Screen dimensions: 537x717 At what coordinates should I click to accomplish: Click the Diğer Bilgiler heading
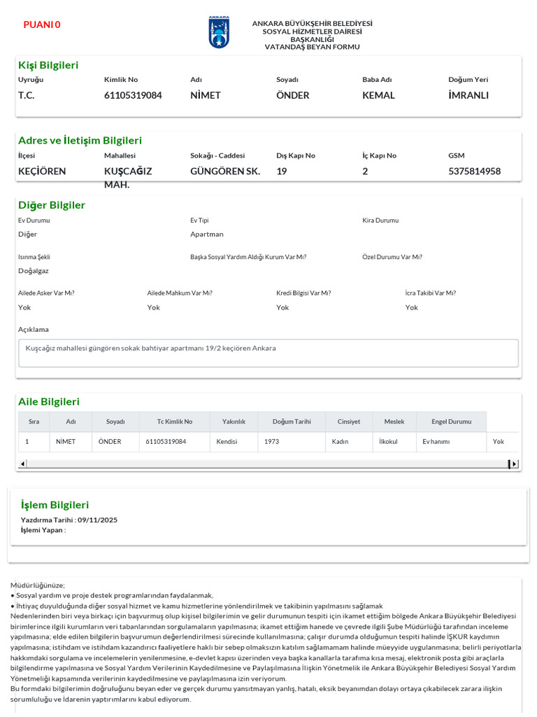point(52,205)
